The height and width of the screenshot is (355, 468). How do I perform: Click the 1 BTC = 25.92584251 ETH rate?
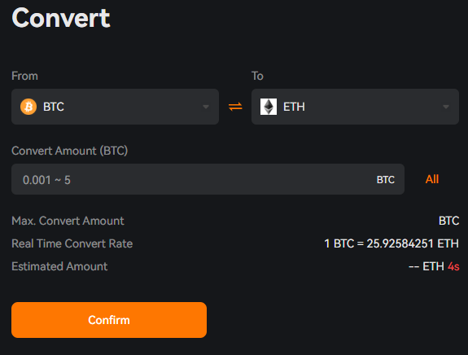[x=391, y=243]
